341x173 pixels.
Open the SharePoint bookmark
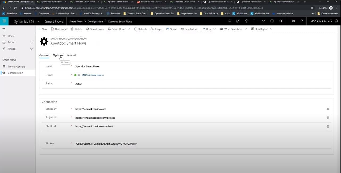pos(10,14)
